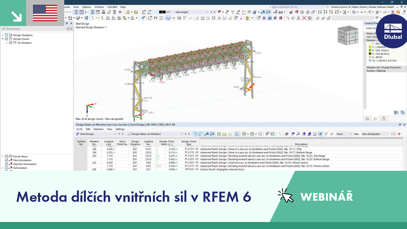Click the delete X icon in main toolbar

(304, 18)
